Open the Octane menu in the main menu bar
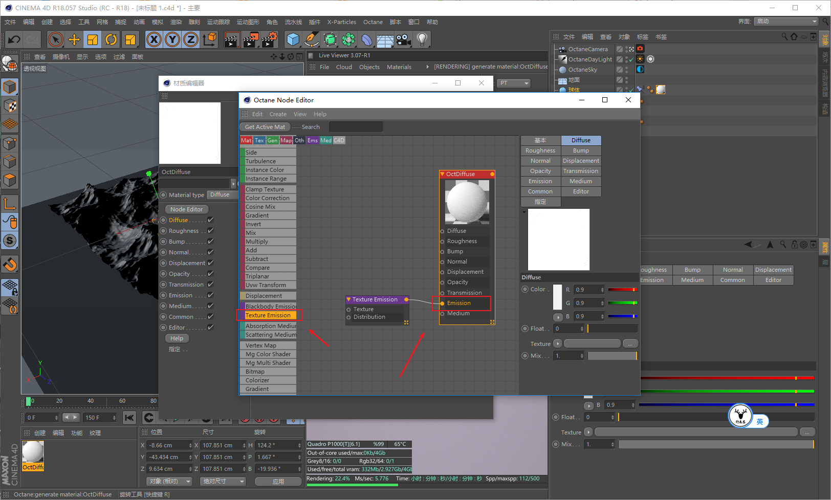Viewport: 831px width, 500px height. click(373, 22)
